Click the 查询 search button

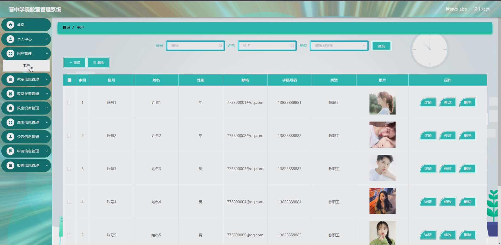[x=381, y=46]
